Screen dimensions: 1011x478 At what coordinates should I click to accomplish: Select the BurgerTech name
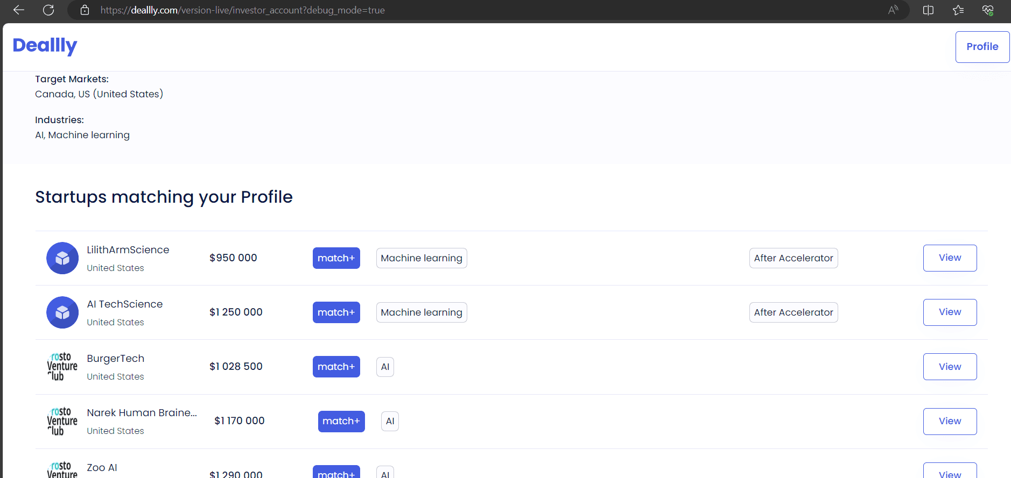(116, 359)
